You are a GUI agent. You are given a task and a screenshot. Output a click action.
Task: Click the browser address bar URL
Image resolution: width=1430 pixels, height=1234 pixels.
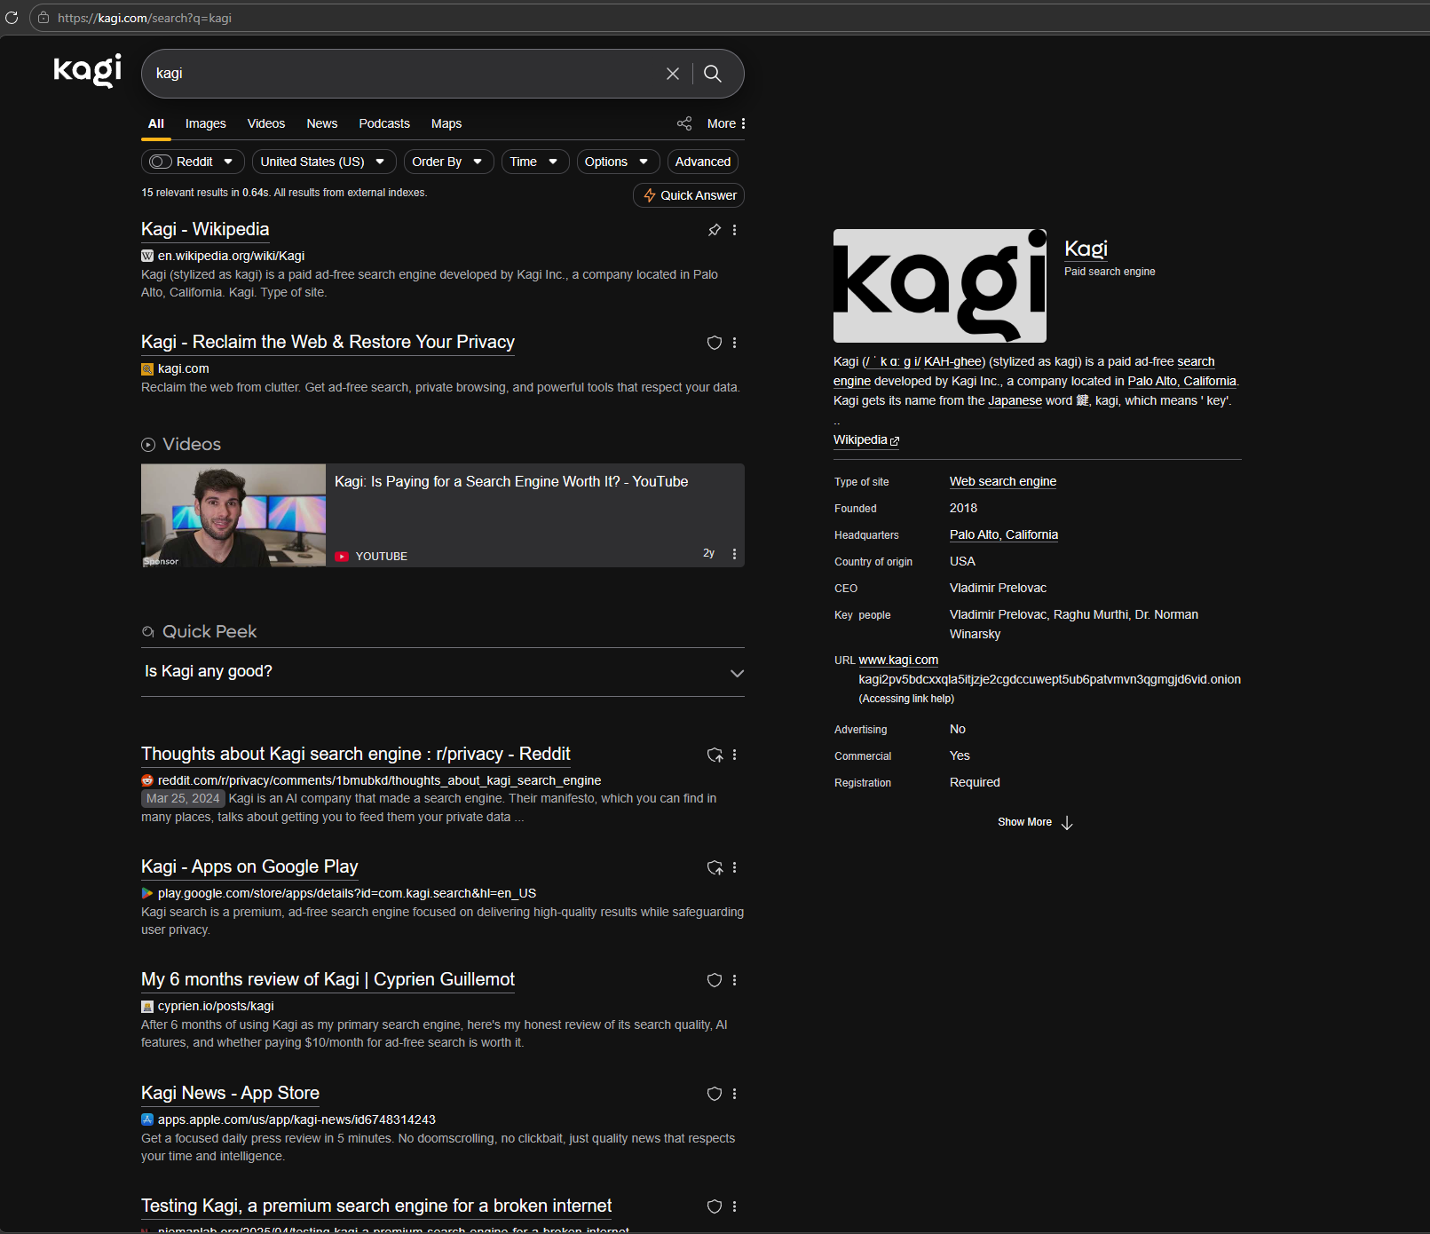[x=145, y=18]
